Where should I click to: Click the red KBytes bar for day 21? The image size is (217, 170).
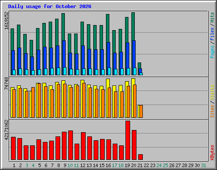point(141,157)
